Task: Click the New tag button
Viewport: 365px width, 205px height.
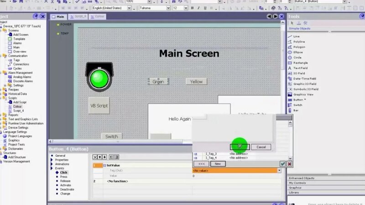Action: click(x=218, y=164)
